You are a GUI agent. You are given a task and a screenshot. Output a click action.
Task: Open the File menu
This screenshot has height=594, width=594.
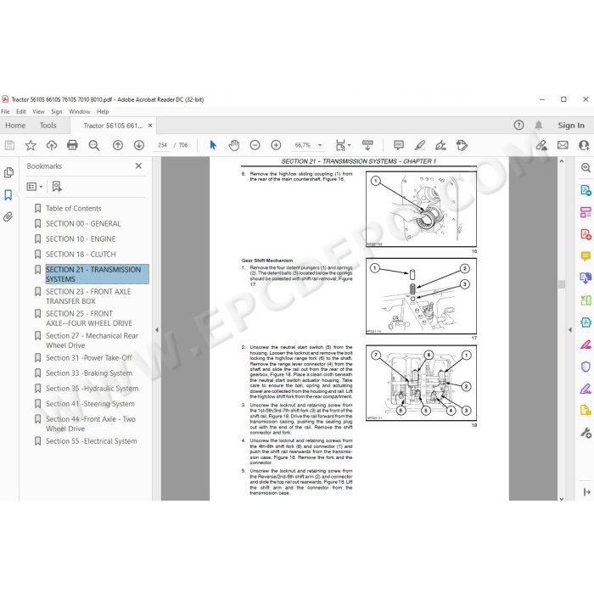click(x=5, y=111)
